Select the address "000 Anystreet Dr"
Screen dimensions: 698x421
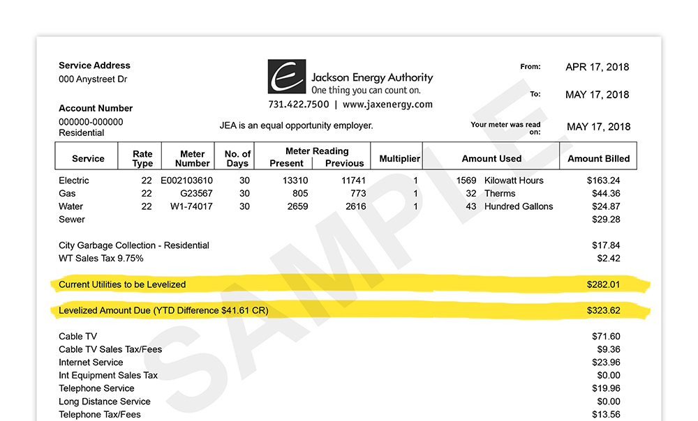pyautogui.click(x=93, y=79)
